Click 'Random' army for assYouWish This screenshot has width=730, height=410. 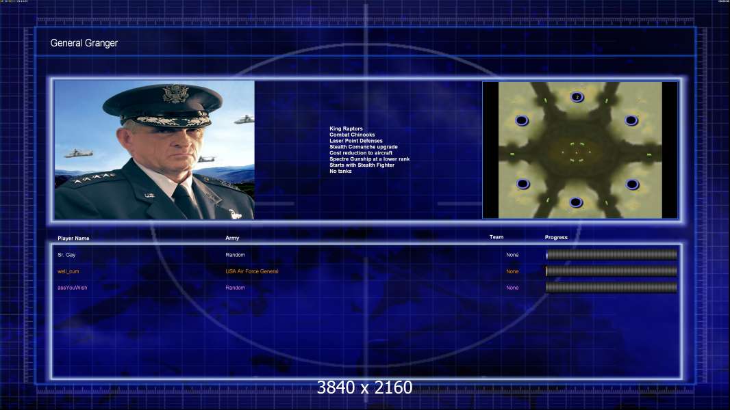tap(235, 288)
